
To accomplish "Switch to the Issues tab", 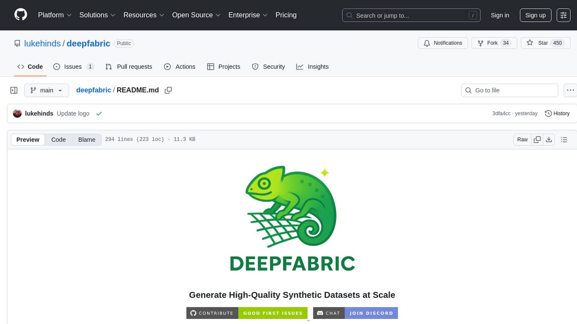I will [x=73, y=67].
